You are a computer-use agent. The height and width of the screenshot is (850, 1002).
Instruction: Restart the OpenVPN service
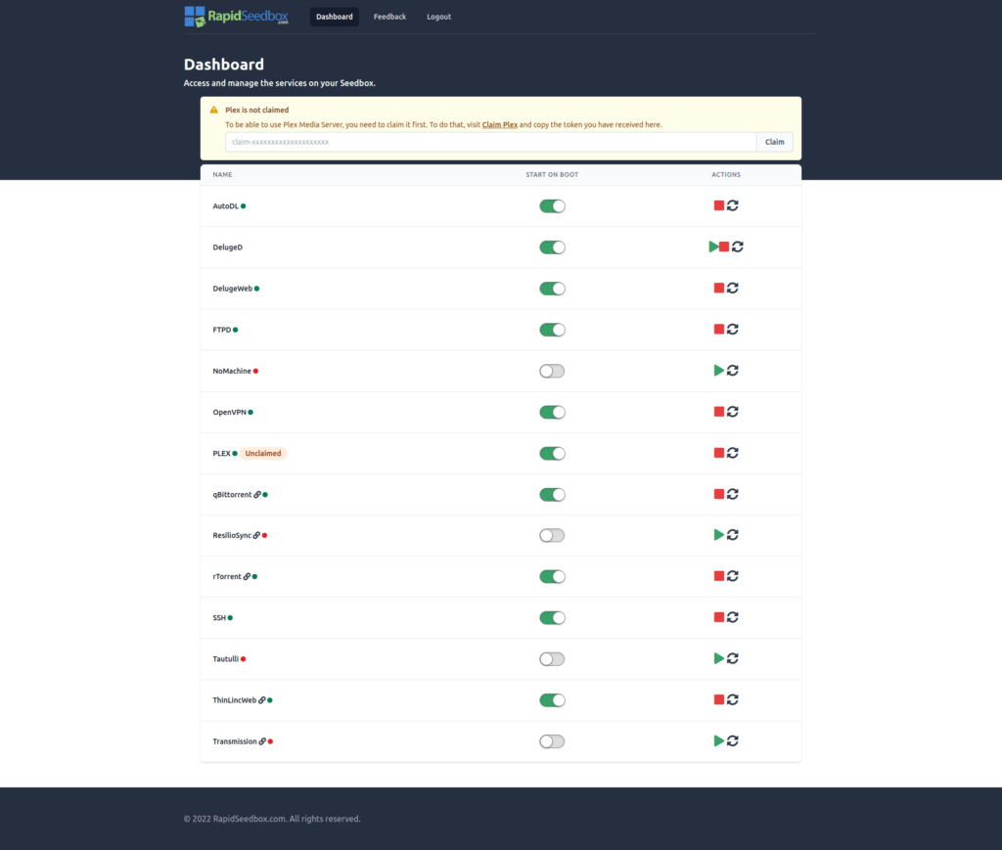click(732, 411)
